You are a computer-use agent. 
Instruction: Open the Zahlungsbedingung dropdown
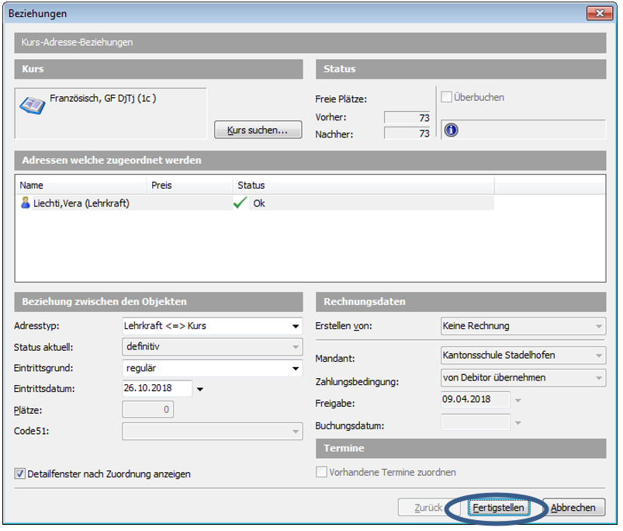pyautogui.click(x=598, y=378)
